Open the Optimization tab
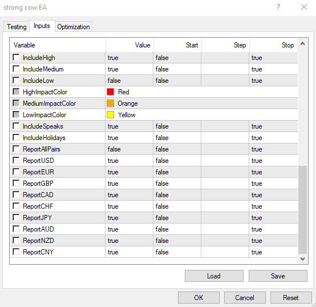 pos(74,27)
